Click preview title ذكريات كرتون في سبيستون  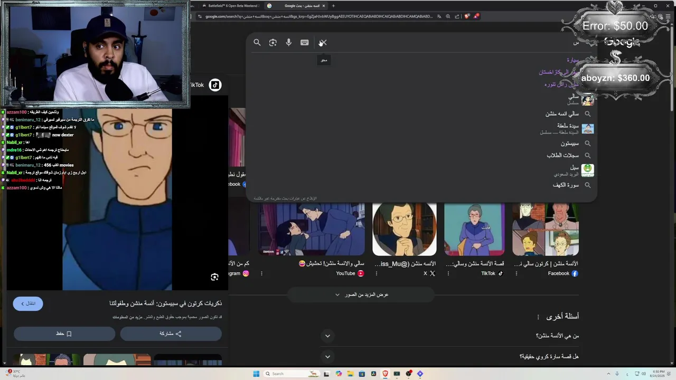[x=165, y=303]
